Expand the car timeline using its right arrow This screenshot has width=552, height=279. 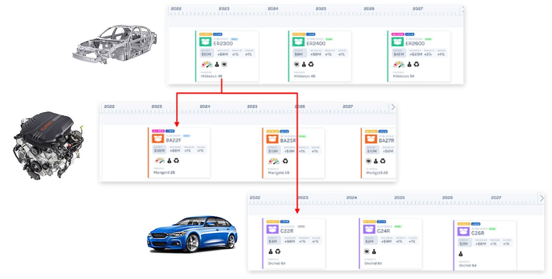[542, 198]
